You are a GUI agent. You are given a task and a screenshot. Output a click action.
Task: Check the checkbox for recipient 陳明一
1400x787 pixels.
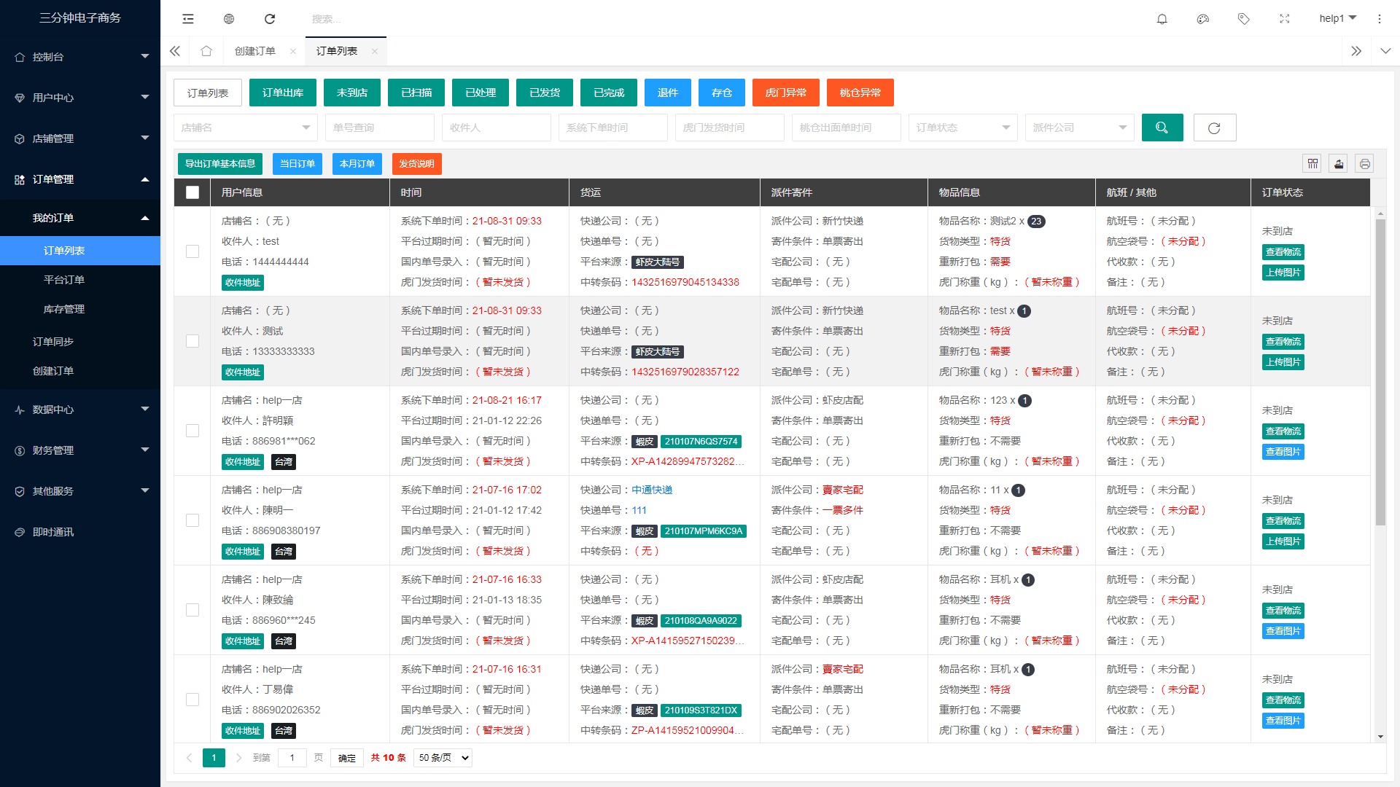point(192,520)
